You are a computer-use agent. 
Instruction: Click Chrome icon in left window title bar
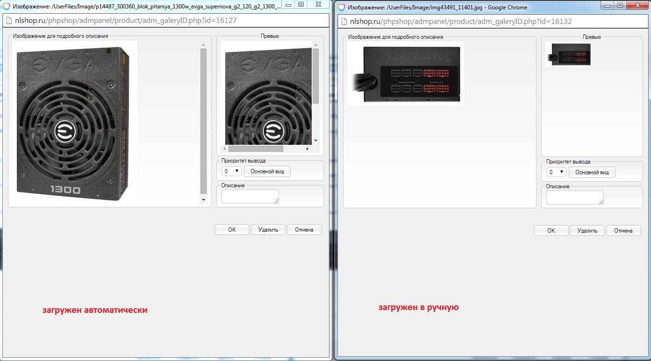coord(7,7)
